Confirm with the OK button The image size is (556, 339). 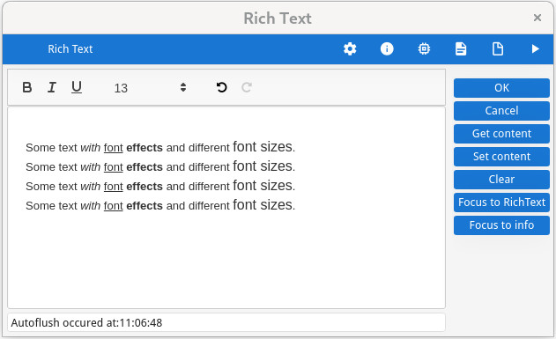(501, 88)
